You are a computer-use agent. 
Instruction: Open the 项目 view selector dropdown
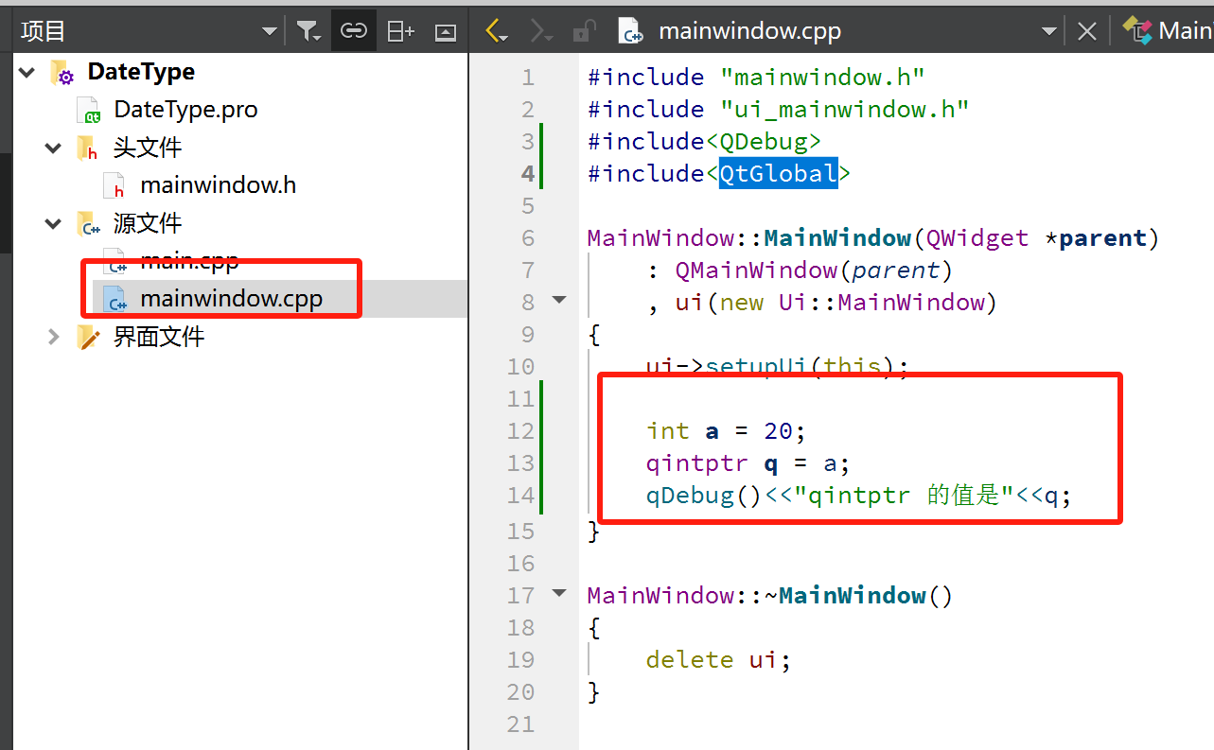pos(270,31)
